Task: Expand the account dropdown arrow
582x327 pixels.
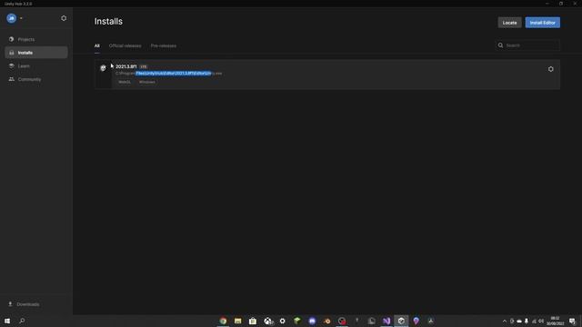Action: [21, 18]
